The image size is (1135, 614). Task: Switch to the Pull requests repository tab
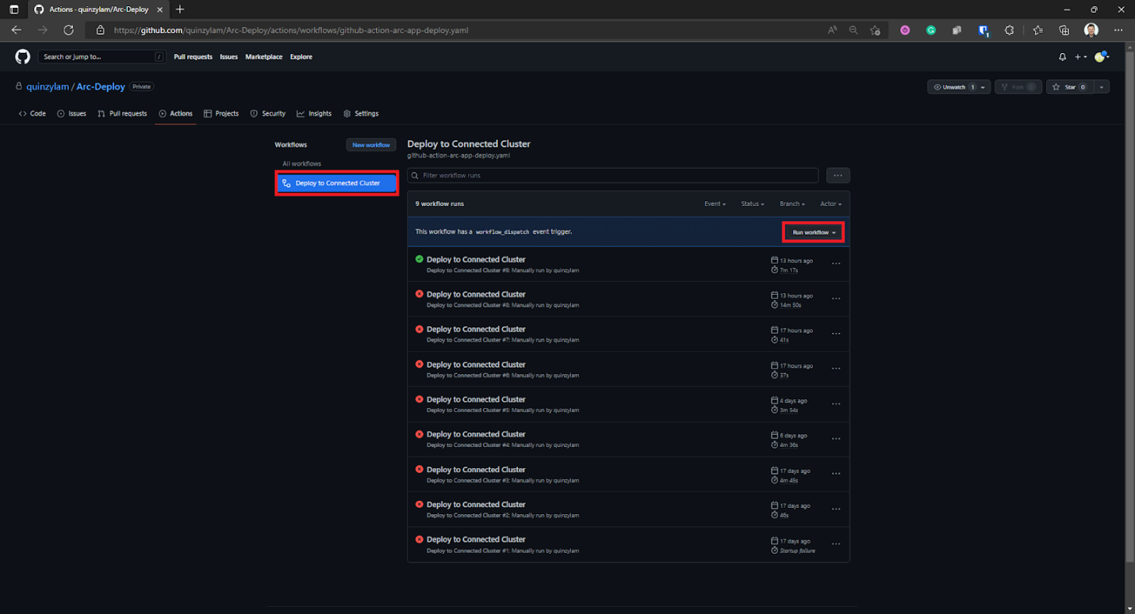tap(122, 113)
